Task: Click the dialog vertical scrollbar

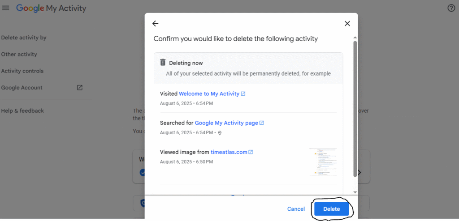Action: click(x=355, y=109)
